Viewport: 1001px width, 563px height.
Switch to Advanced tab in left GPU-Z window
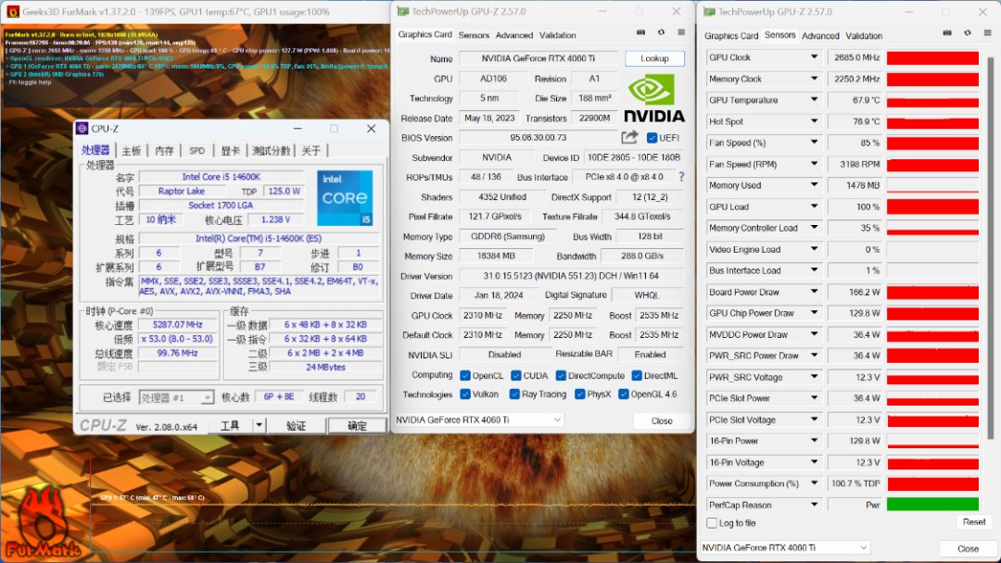coord(513,35)
